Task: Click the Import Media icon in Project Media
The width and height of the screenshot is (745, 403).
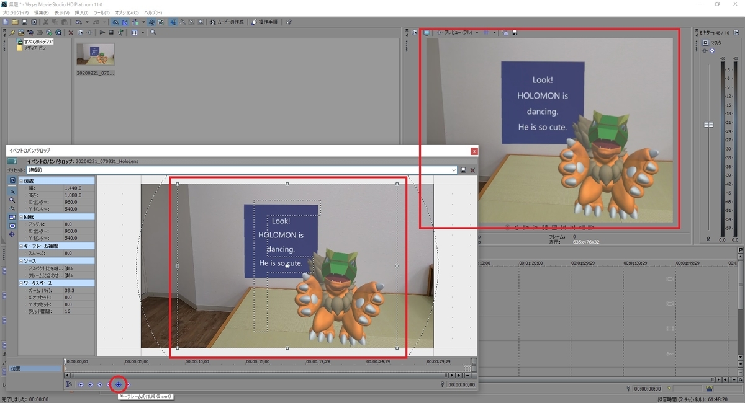Action: [x=20, y=32]
